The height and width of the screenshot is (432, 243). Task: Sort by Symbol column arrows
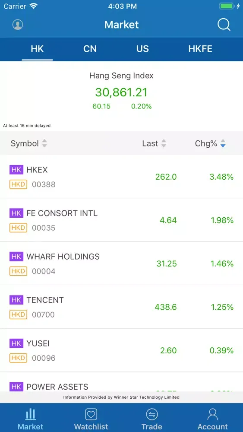click(x=44, y=143)
